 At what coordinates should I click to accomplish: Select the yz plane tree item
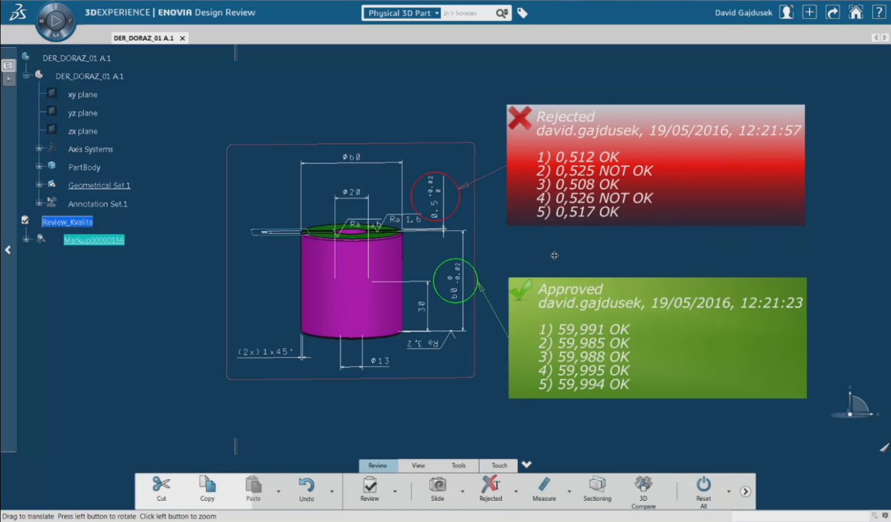click(82, 113)
